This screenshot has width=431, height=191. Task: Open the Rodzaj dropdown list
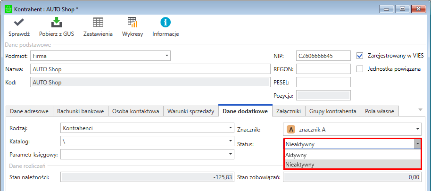coord(230,128)
